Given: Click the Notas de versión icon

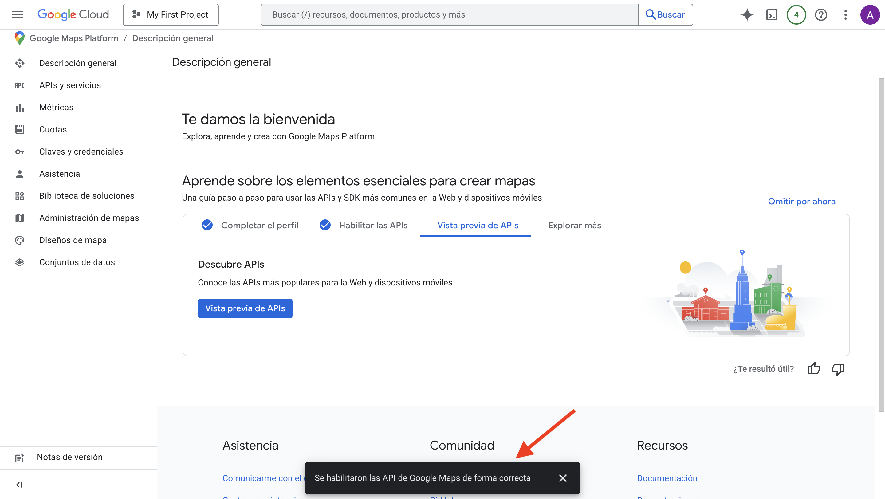Looking at the screenshot, I should [20, 458].
